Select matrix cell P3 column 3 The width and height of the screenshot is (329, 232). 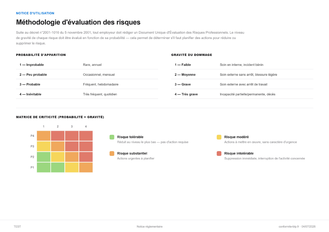(72, 146)
